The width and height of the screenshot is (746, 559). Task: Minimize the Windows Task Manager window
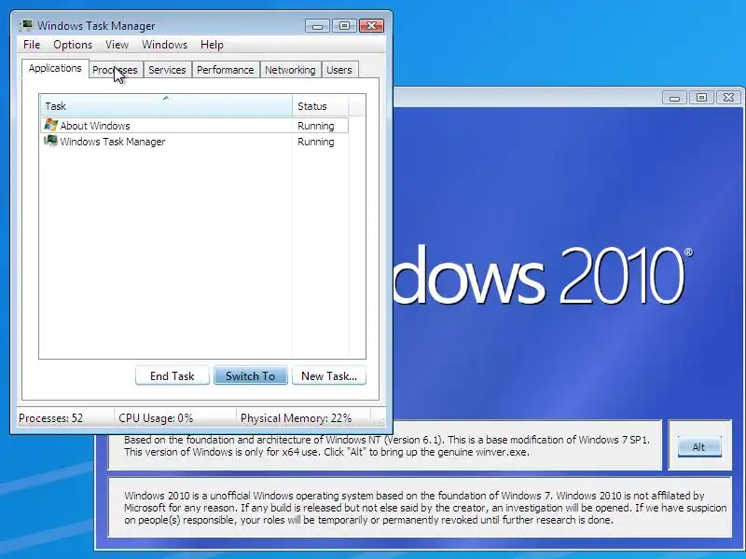click(x=317, y=26)
